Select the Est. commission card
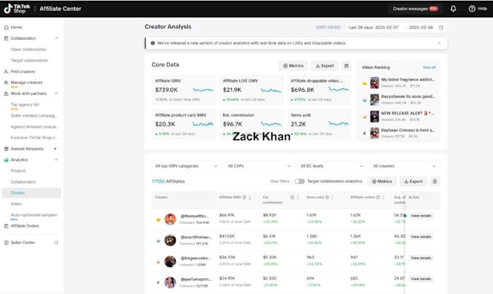 coord(252,124)
